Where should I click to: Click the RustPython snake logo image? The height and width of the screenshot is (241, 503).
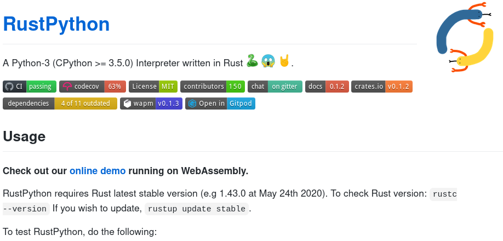[465, 37]
